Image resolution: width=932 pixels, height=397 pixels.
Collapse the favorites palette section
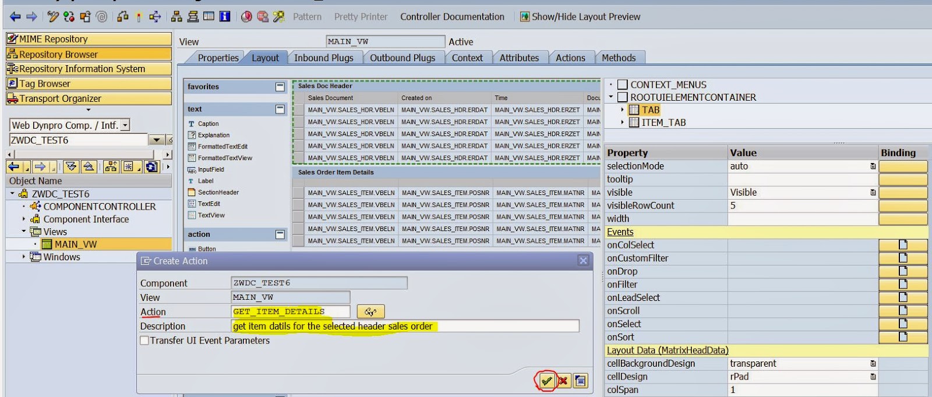coord(280,87)
